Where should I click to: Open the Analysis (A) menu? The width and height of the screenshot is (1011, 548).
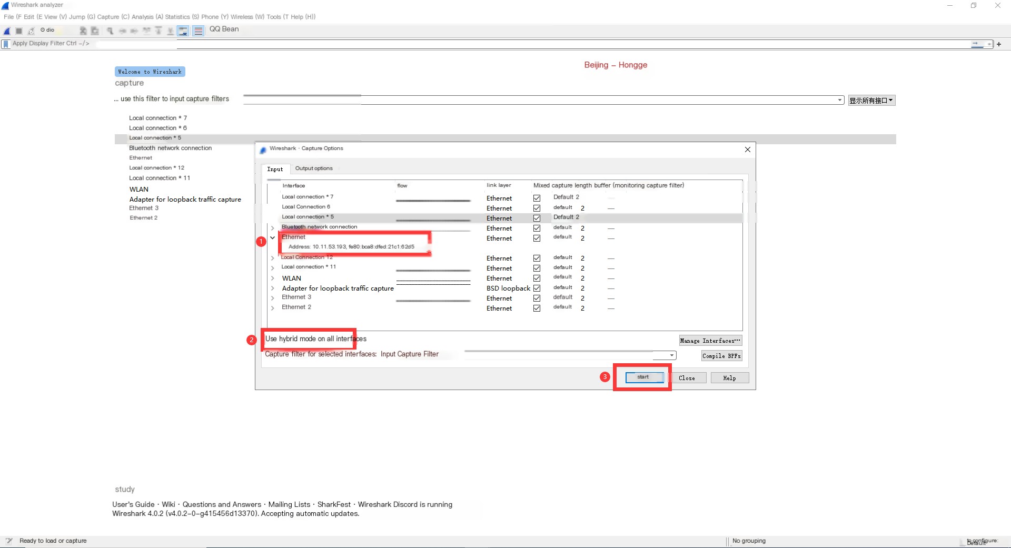[x=147, y=17]
